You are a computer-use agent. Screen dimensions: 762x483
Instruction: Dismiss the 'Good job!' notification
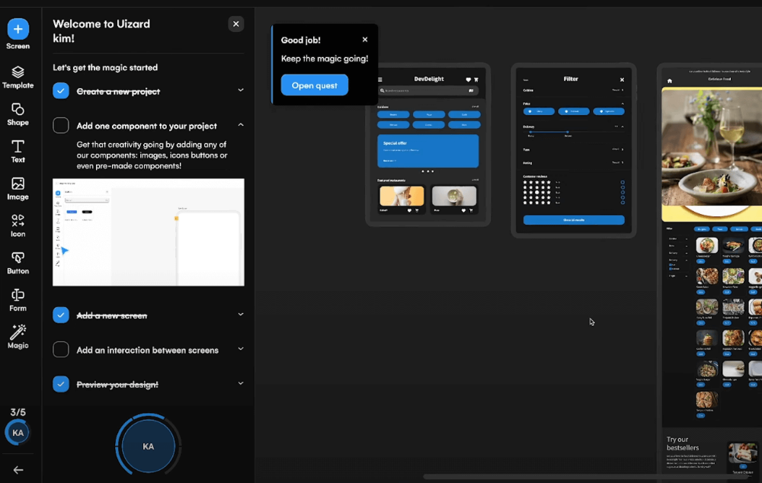coord(364,39)
